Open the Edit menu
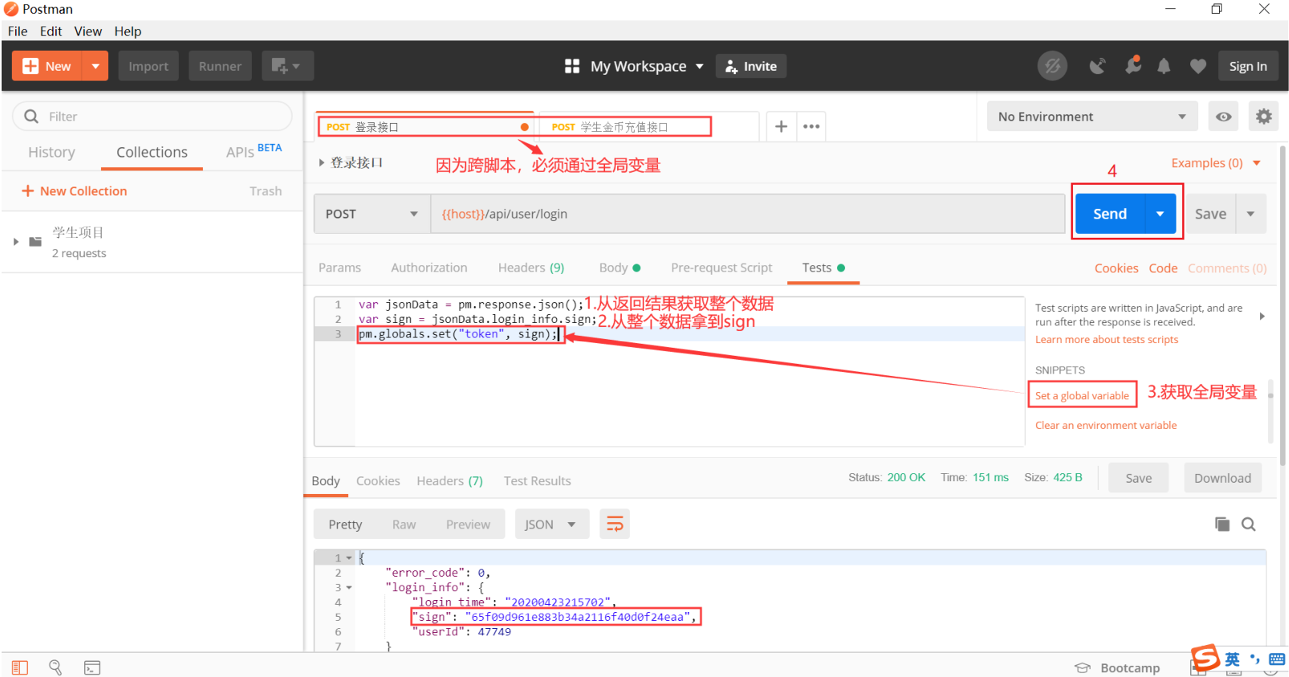 [51, 31]
